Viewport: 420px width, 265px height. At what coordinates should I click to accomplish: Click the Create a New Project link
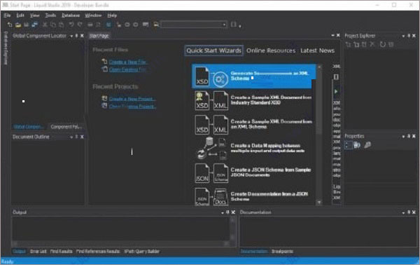pos(132,99)
